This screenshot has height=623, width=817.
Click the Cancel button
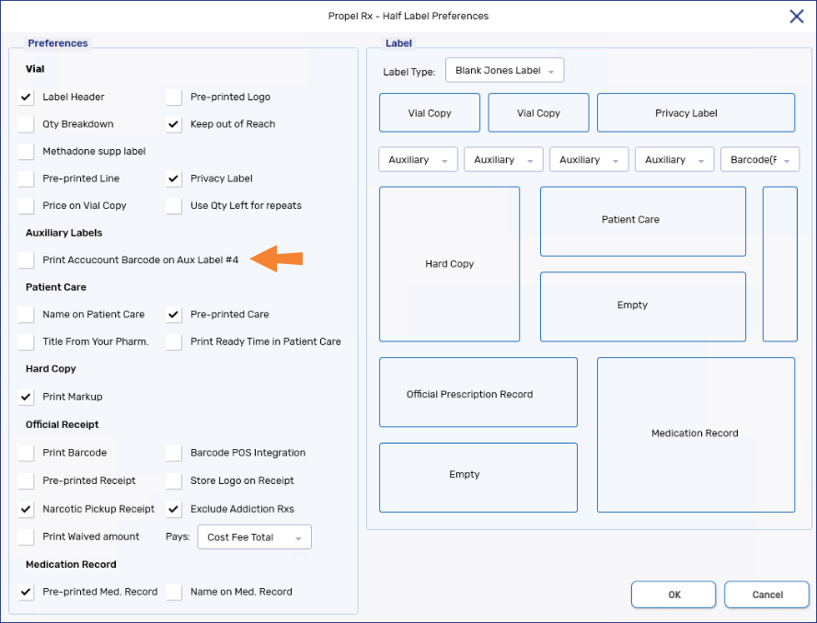tap(766, 594)
